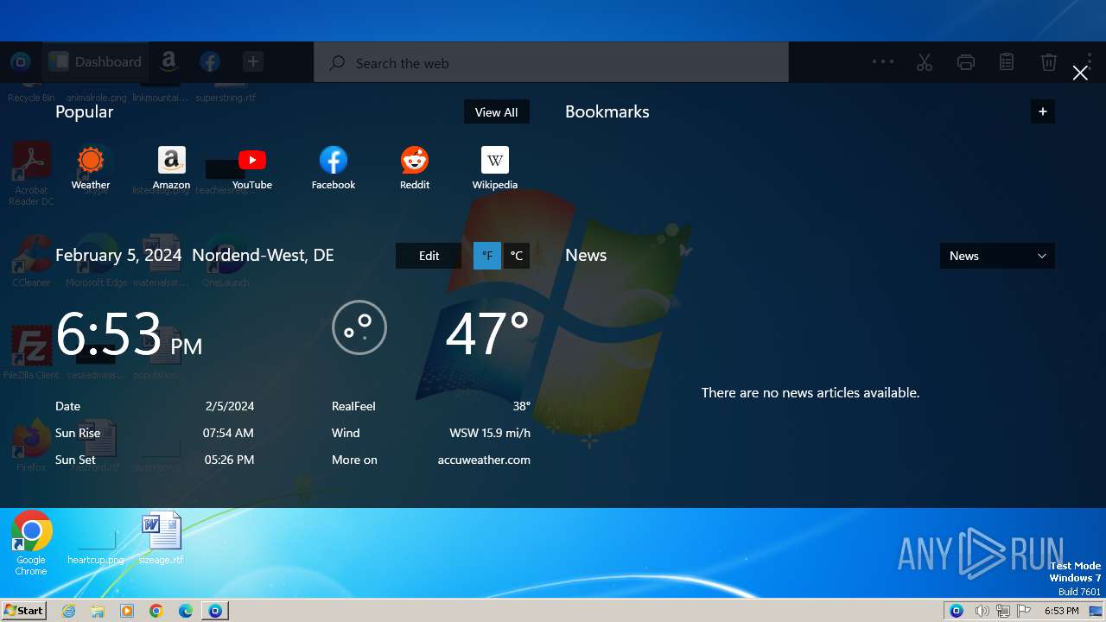
Task: Open the Action Center flag icon
Action: tap(1025, 611)
